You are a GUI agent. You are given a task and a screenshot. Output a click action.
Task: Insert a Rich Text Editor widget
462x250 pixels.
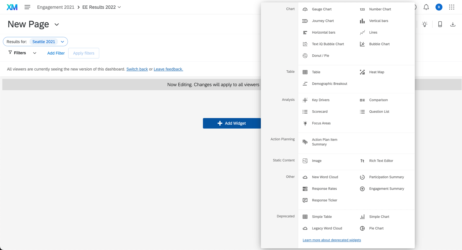(x=381, y=161)
